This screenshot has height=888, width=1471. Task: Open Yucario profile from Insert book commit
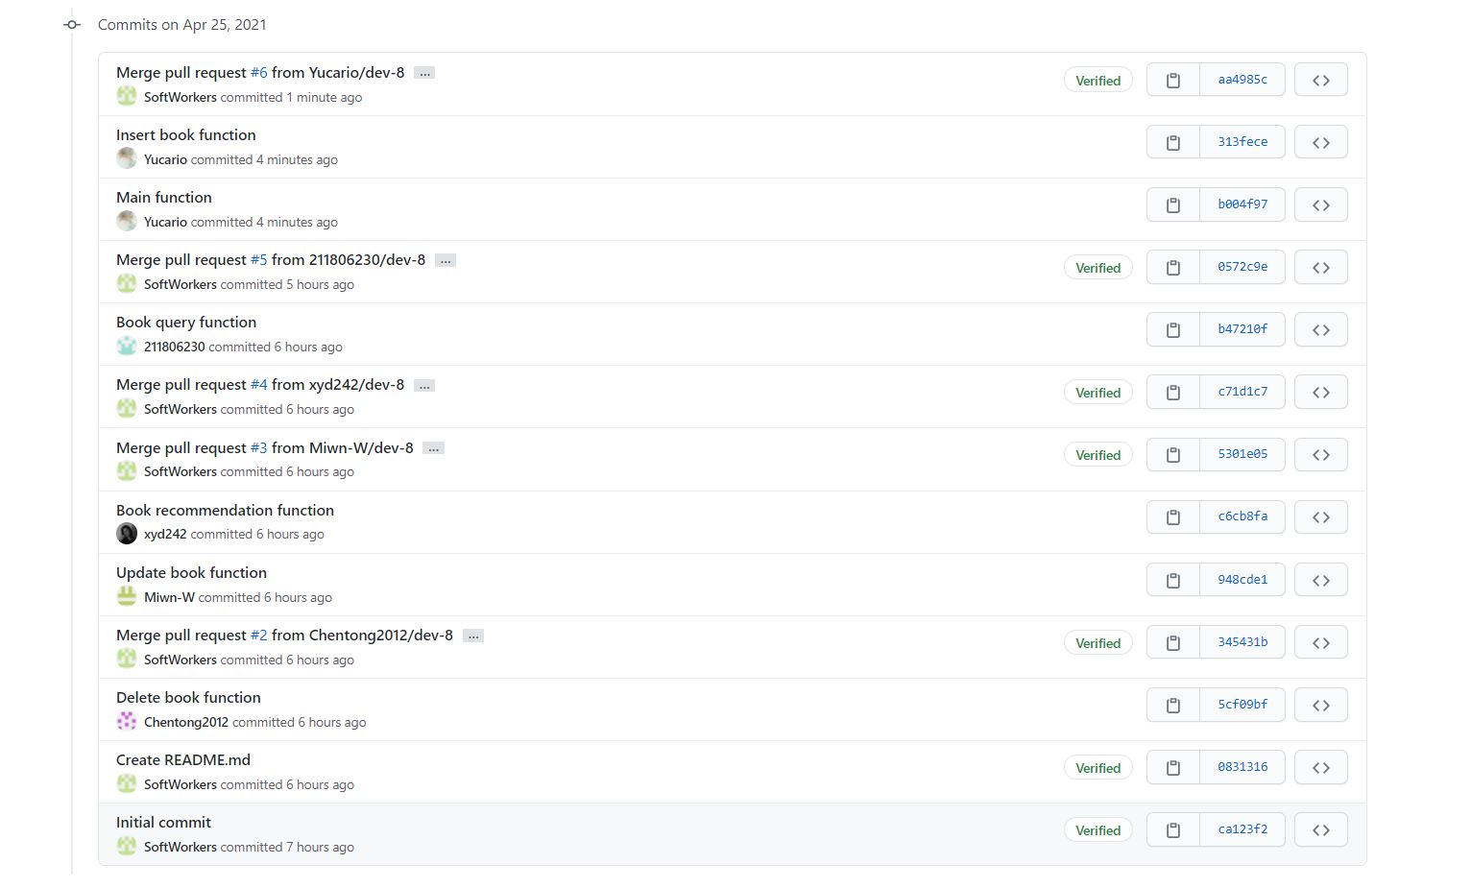[x=165, y=160]
